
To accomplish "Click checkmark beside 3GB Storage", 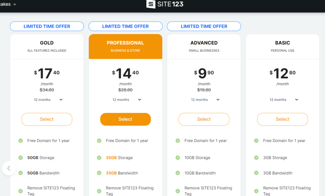I will pyautogui.click(x=256, y=158).
